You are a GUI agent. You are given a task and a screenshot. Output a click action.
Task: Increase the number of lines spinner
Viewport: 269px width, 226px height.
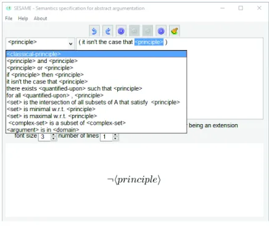tap(115, 135)
